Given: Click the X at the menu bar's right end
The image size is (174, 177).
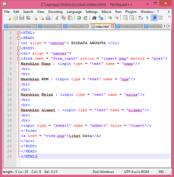Looking at the screenshot, I should [x=169, y=12].
